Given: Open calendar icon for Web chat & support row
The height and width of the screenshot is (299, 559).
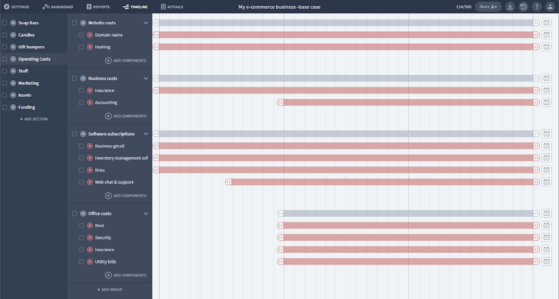Looking at the screenshot, I should [546, 182].
